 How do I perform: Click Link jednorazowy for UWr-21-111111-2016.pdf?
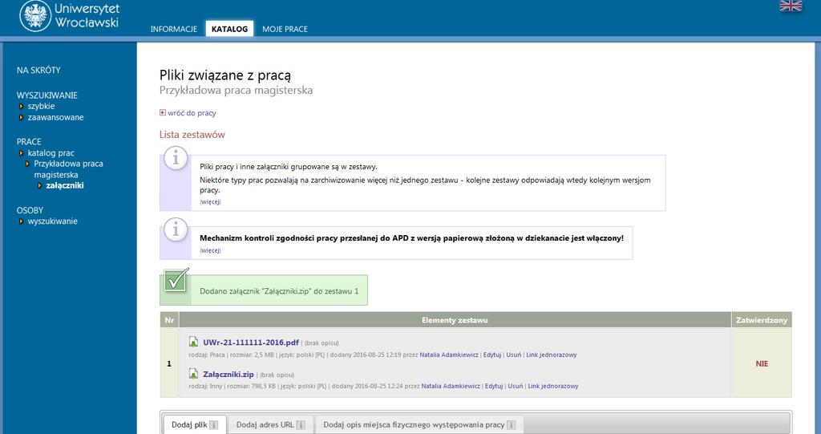(x=552, y=355)
